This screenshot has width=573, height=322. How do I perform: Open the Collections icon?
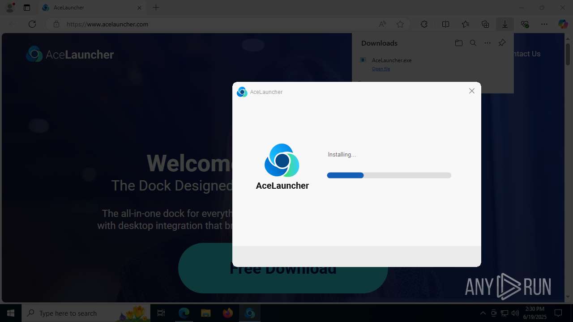[485, 24]
